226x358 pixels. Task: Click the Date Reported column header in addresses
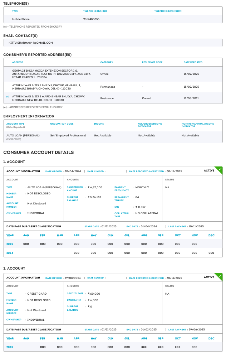pos(193,62)
